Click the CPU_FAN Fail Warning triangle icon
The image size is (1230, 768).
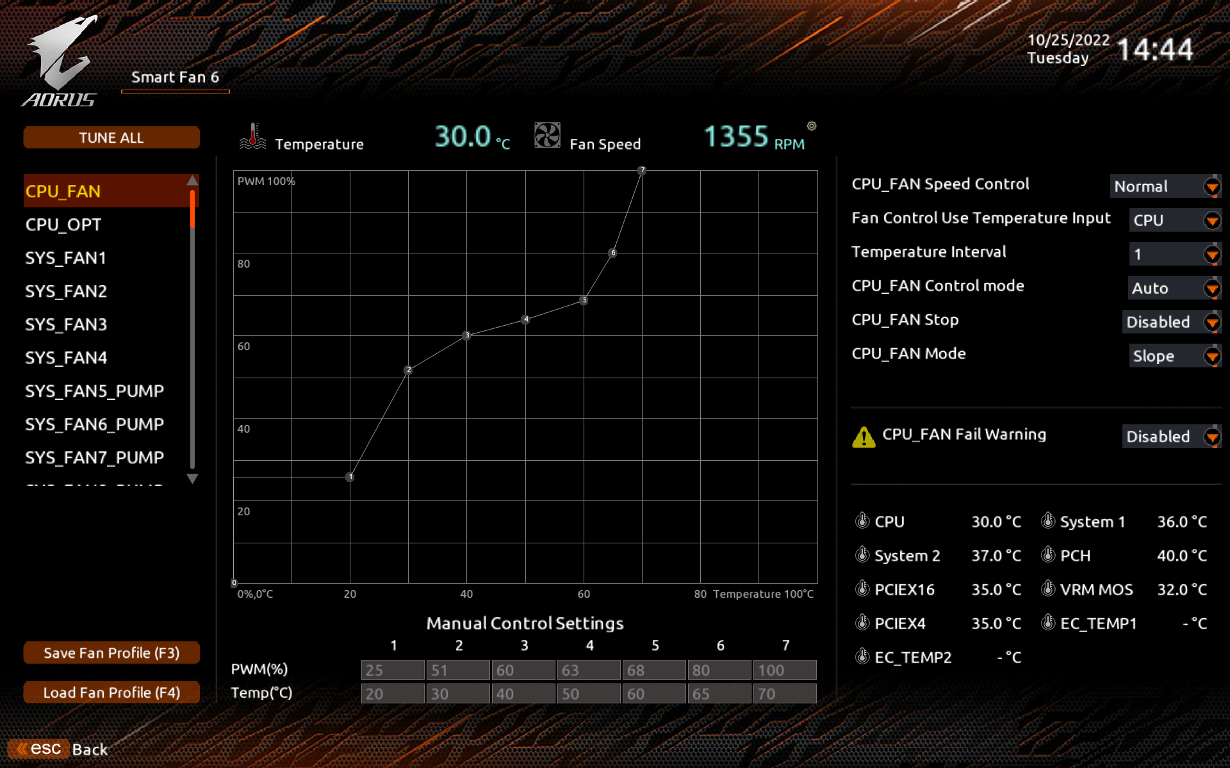[x=864, y=437]
